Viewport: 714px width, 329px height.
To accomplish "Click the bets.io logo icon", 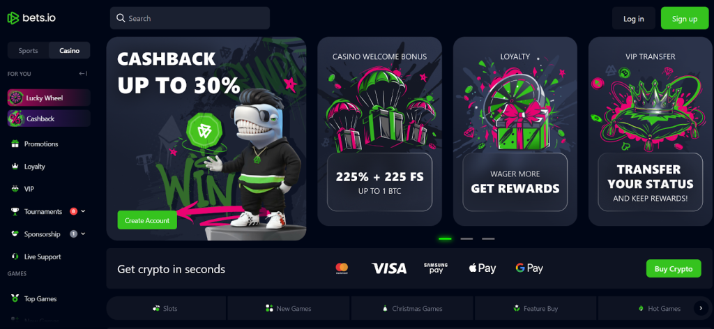I will point(13,18).
